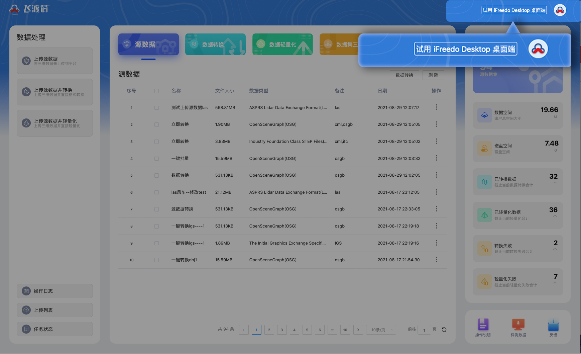Go to page 5 in pagination
Image resolution: width=581 pixels, height=354 pixels.
pyautogui.click(x=307, y=330)
